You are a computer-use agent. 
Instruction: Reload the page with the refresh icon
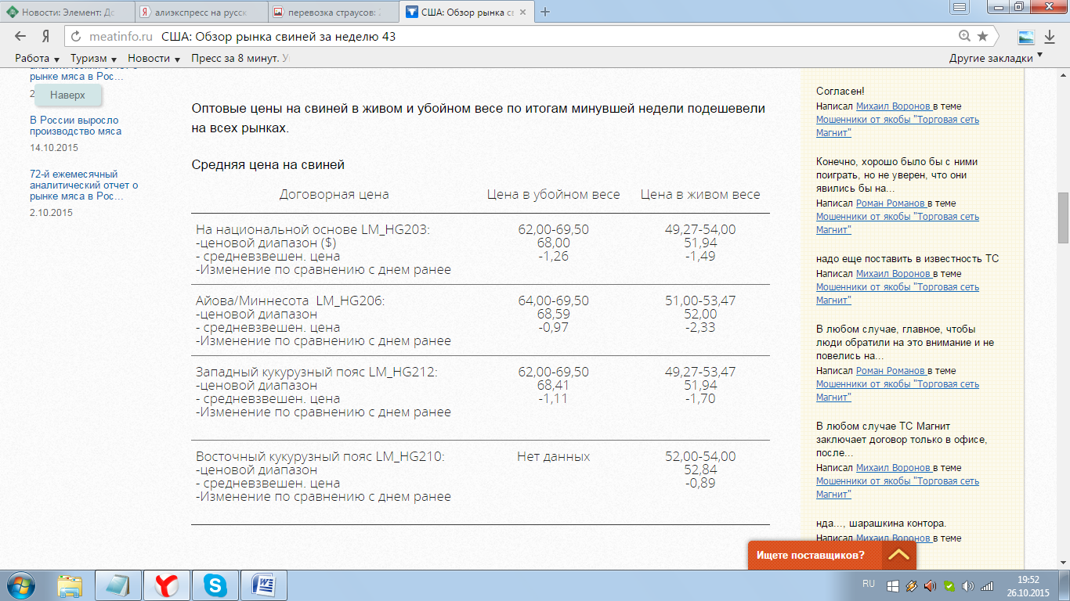coord(76,37)
